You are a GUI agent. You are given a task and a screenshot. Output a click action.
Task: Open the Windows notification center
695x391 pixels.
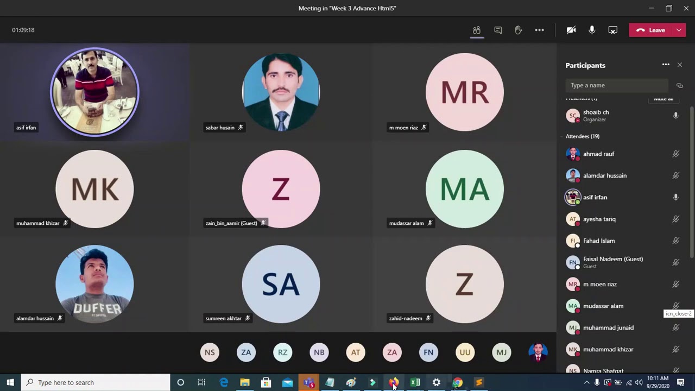(x=681, y=382)
